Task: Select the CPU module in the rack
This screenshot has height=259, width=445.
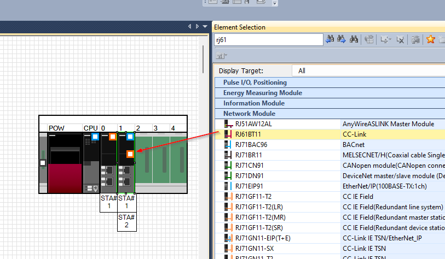Action: [x=91, y=163]
